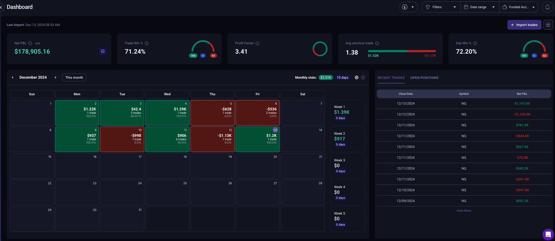Open December 2 day with $1.22K

tap(77, 112)
